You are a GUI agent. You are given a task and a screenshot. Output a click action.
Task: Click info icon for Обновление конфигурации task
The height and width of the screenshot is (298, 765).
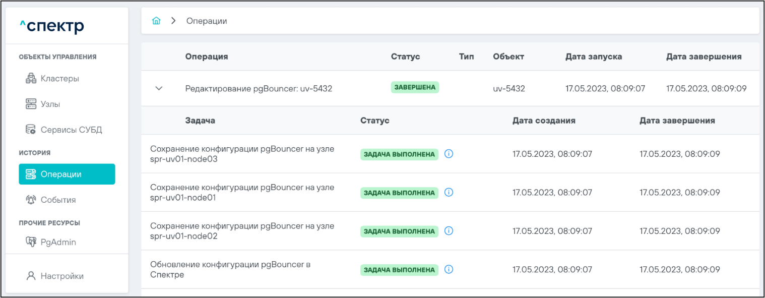coord(449,269)
